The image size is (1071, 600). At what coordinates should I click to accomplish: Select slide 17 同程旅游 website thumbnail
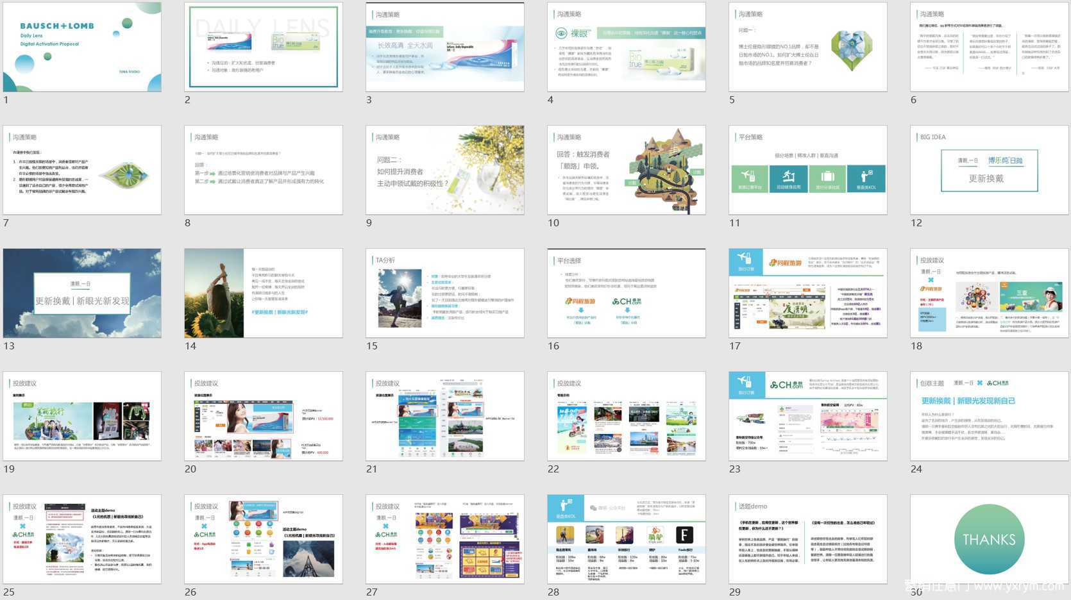[x=808, y=293]
